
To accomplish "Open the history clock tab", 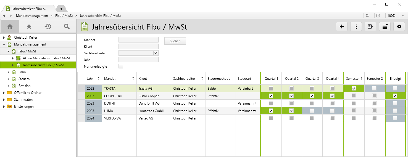I will tap(48, 26).
